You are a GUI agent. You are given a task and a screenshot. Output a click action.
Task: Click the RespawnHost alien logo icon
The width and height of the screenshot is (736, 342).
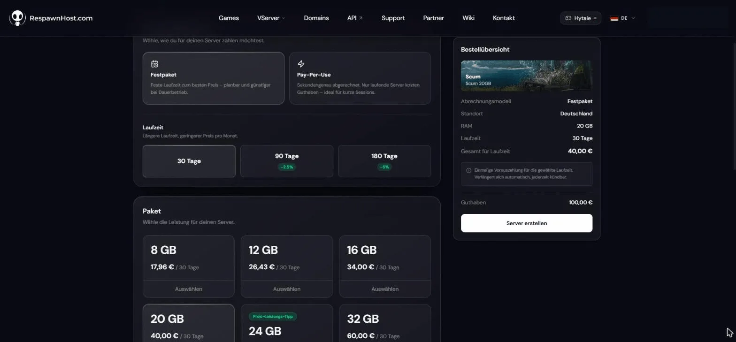click(17, 18)
